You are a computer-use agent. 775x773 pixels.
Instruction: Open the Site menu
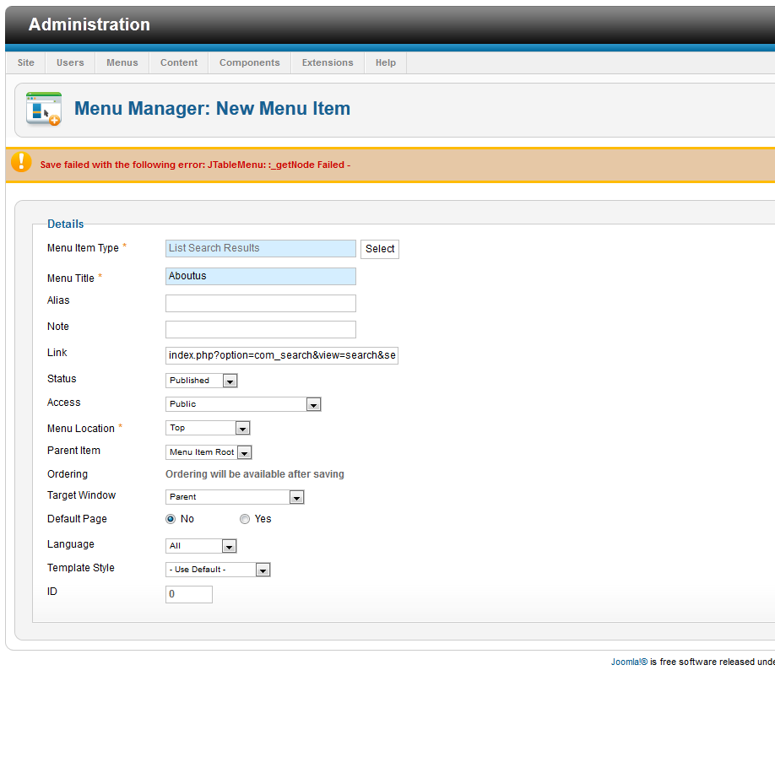pyautogui.click(x=25, y=62)
